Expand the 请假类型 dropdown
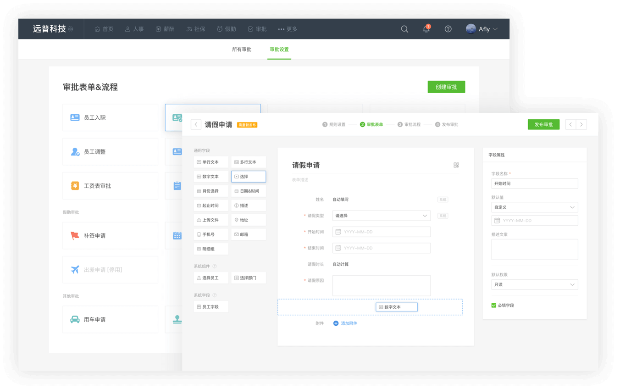 coord(425,216)
